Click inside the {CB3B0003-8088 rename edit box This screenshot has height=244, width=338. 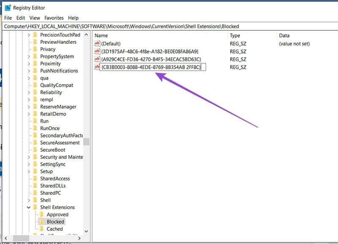(153, 67)
